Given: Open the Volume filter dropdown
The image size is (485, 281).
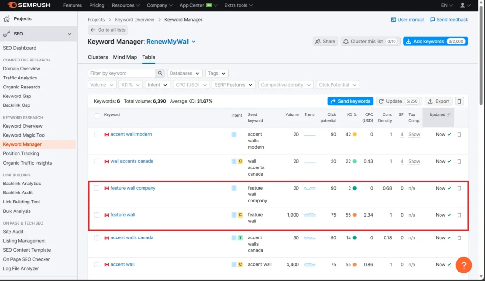Looking at the screenshot, I should (102, 85).
